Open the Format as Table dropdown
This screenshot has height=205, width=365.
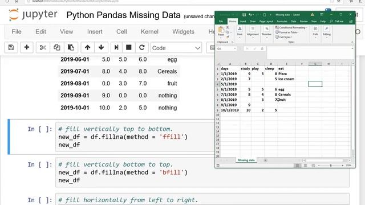point(287,32)
